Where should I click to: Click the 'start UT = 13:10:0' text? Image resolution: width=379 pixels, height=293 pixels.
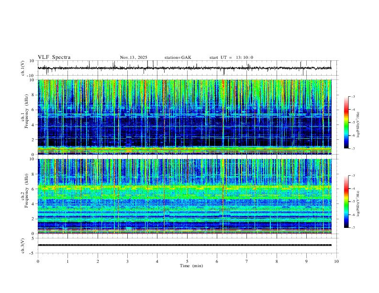(x=231, y=57)
